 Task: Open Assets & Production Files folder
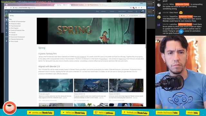coord(18,30)
